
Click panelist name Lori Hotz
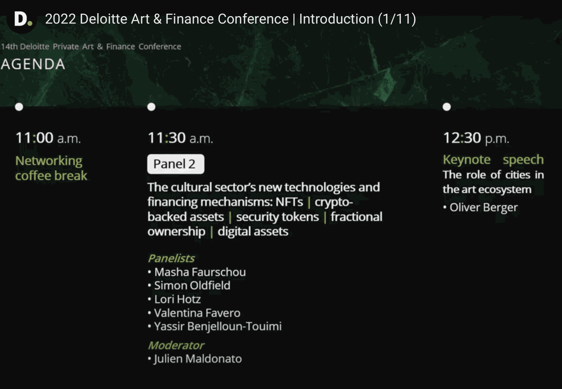tap(178, 299)
